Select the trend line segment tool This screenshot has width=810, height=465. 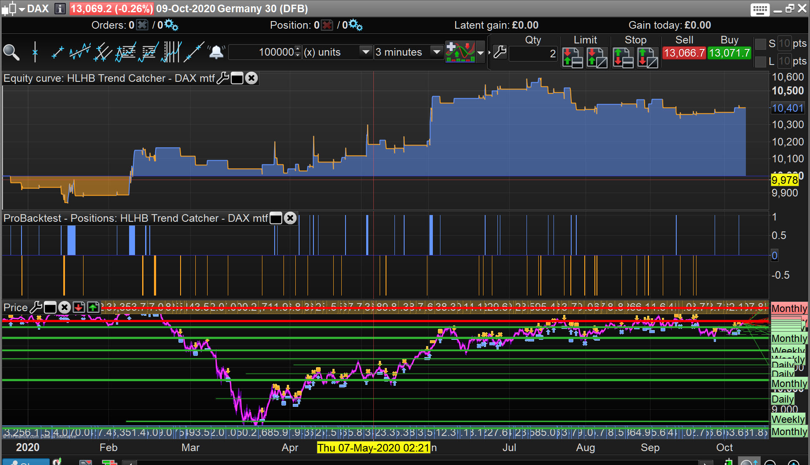pyautogui.click(x=57, y=52)
